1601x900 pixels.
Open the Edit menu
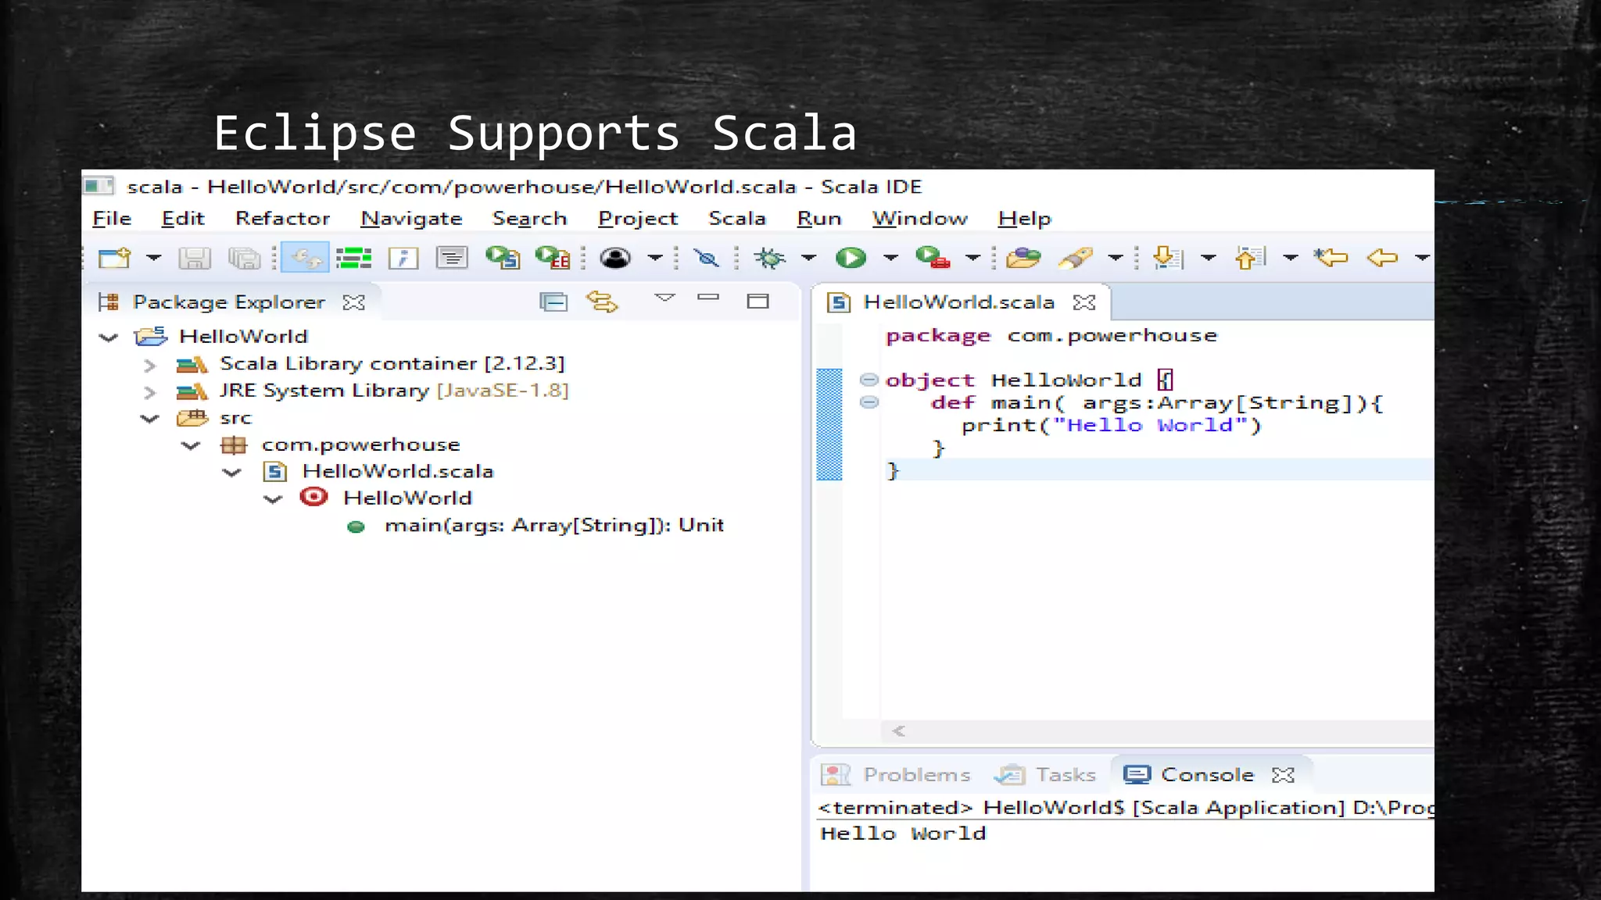[183, 218]
